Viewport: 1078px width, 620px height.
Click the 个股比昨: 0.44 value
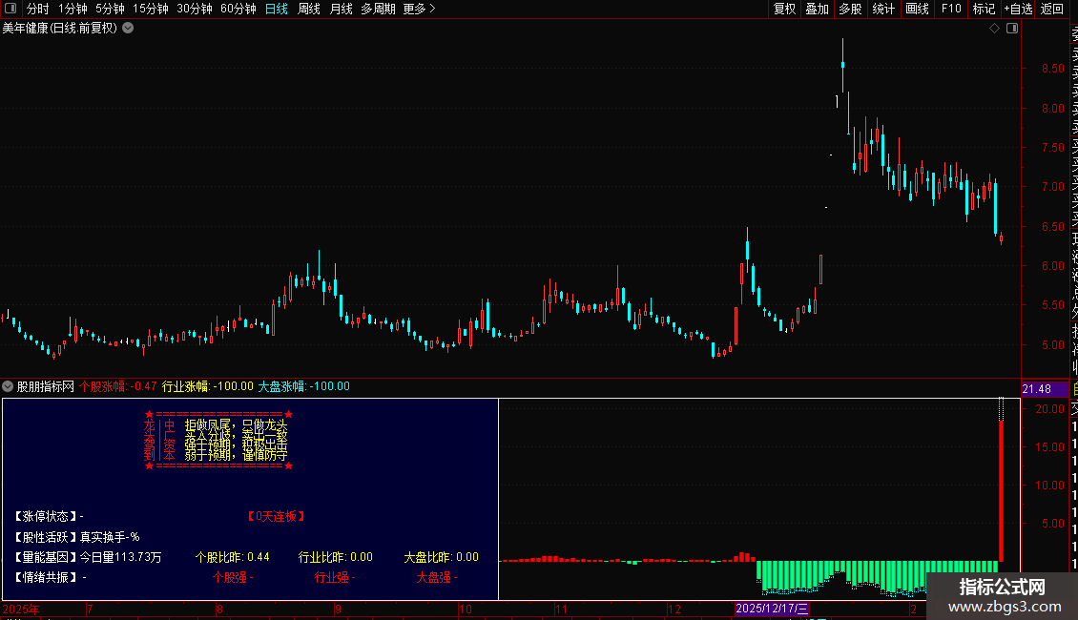(x=233, y=557)
